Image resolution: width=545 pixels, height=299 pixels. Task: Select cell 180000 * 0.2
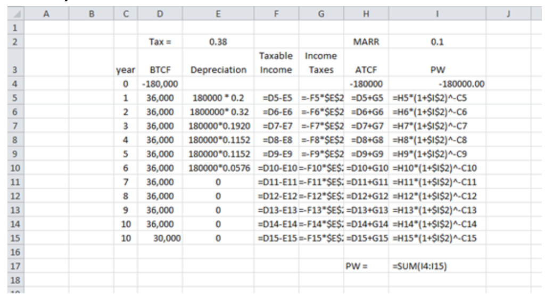pos(218,98)
